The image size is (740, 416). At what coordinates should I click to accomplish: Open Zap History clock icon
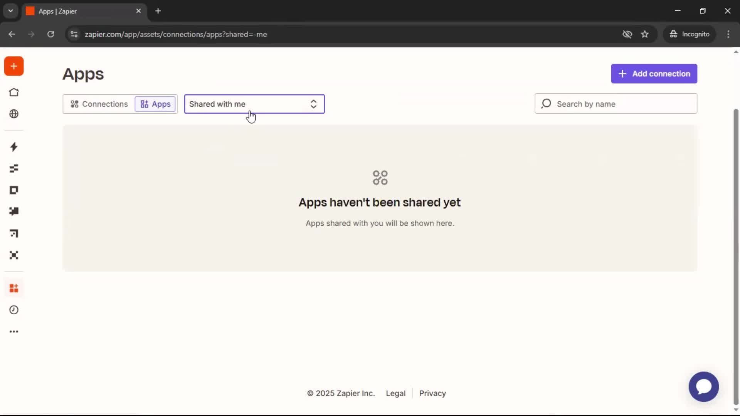pos(14,310)
